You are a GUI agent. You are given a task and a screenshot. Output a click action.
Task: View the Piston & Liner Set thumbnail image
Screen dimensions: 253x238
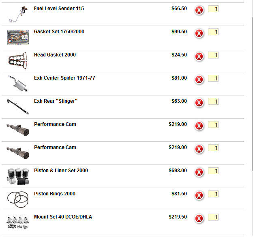18,176
